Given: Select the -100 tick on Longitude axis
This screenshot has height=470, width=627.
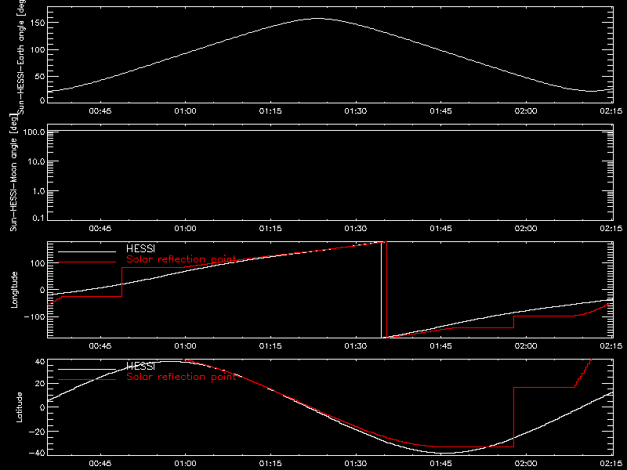Looking at the screenshot, I should point(34,317).
